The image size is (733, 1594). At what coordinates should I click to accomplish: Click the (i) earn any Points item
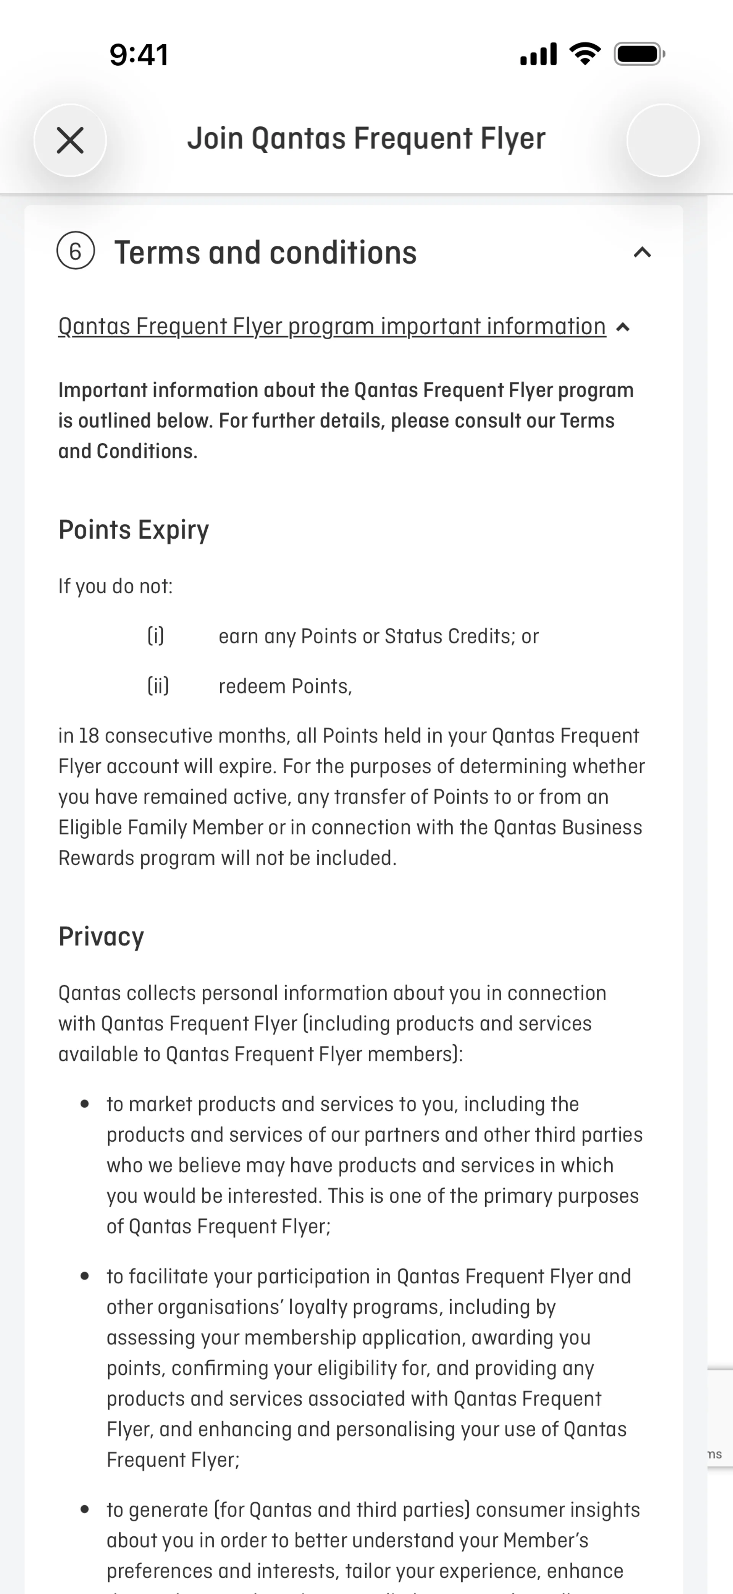click(378, 636)
